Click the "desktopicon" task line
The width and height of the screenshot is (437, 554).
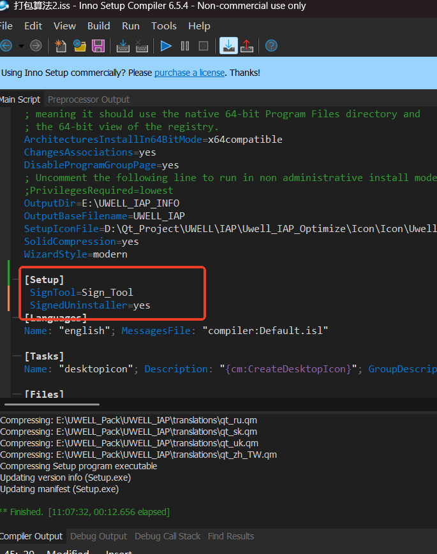pyautogui.click(x=230, y=369)
